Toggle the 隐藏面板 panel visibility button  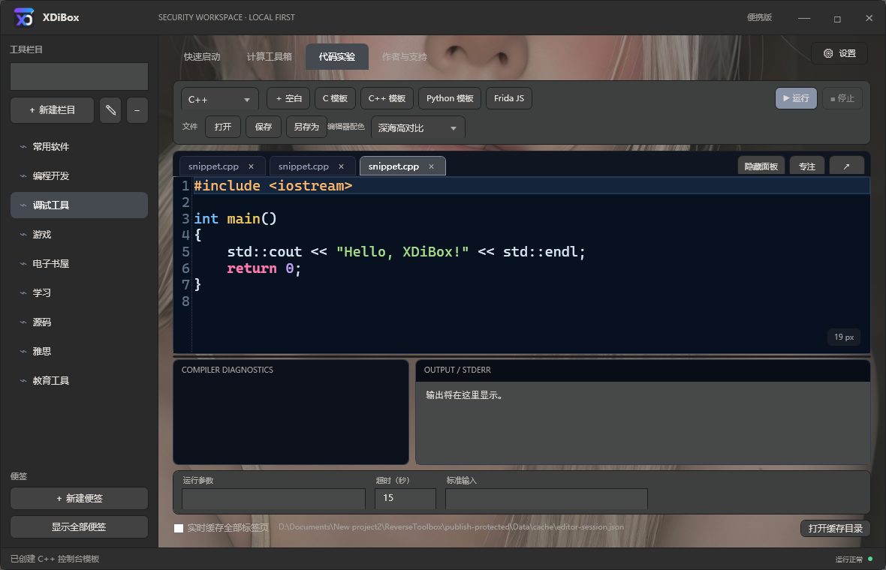click(761, 166)
